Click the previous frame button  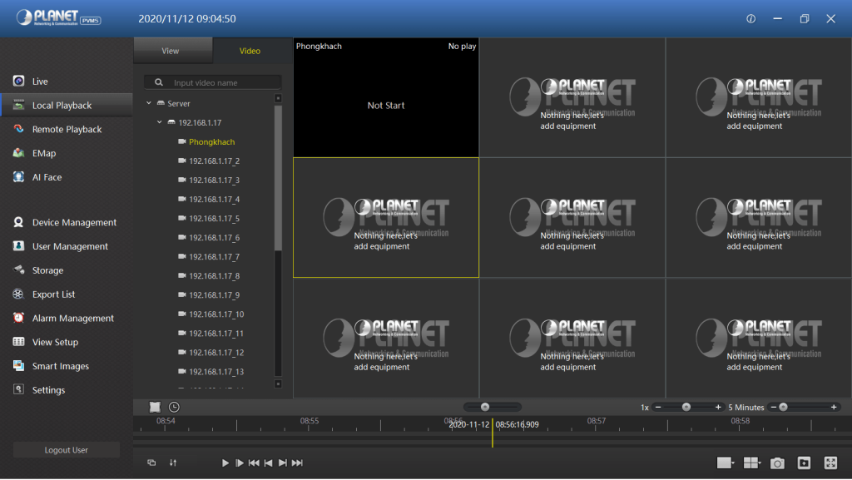pyautogui.click(x=269, y=463)
